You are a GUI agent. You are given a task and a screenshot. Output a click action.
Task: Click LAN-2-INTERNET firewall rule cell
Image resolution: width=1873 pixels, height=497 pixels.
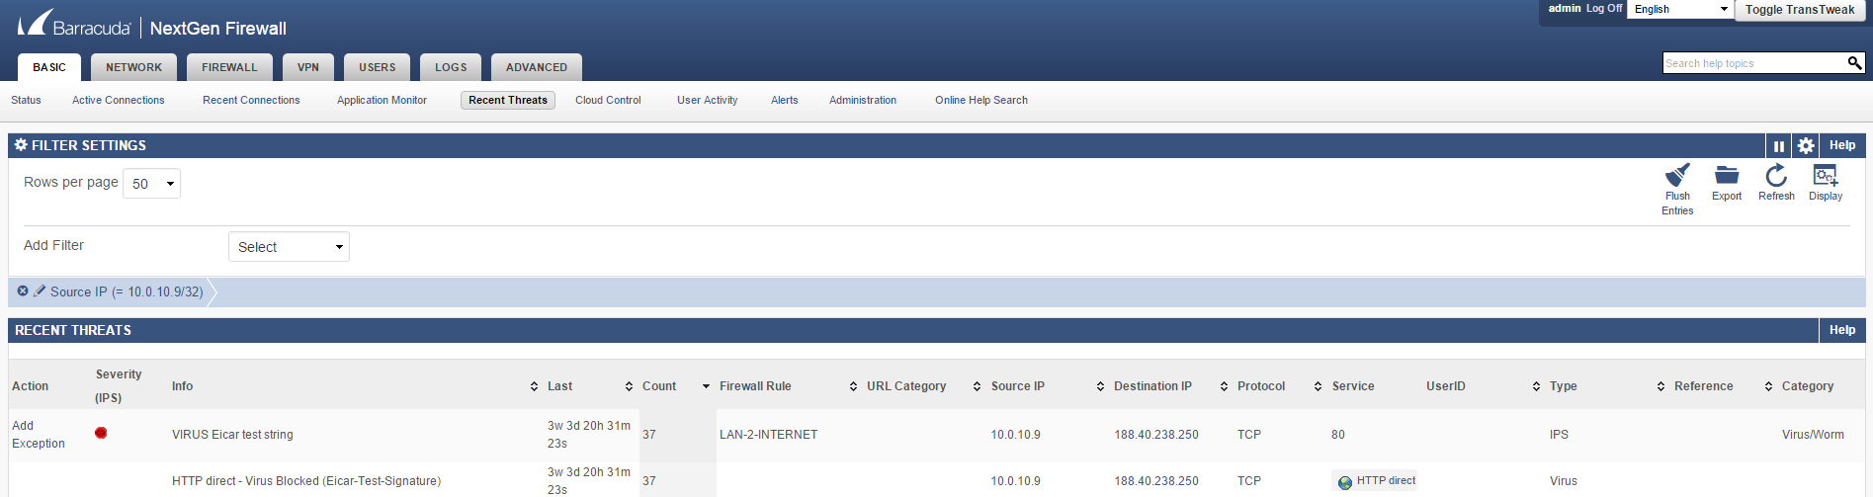[x=769, y=435]
